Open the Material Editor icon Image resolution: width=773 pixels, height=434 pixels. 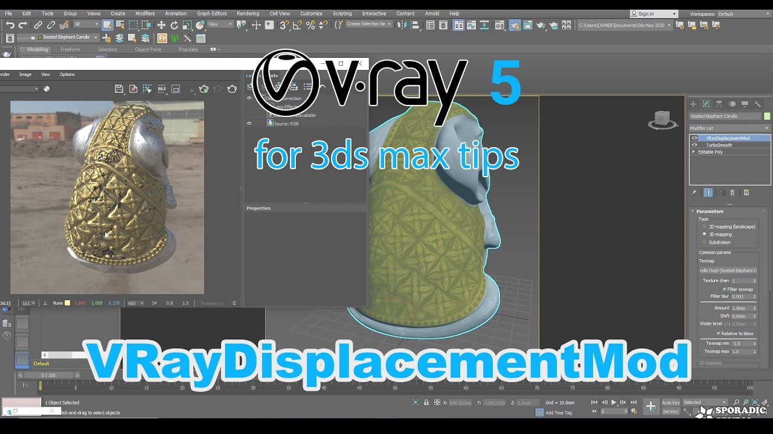click(499, 25)
